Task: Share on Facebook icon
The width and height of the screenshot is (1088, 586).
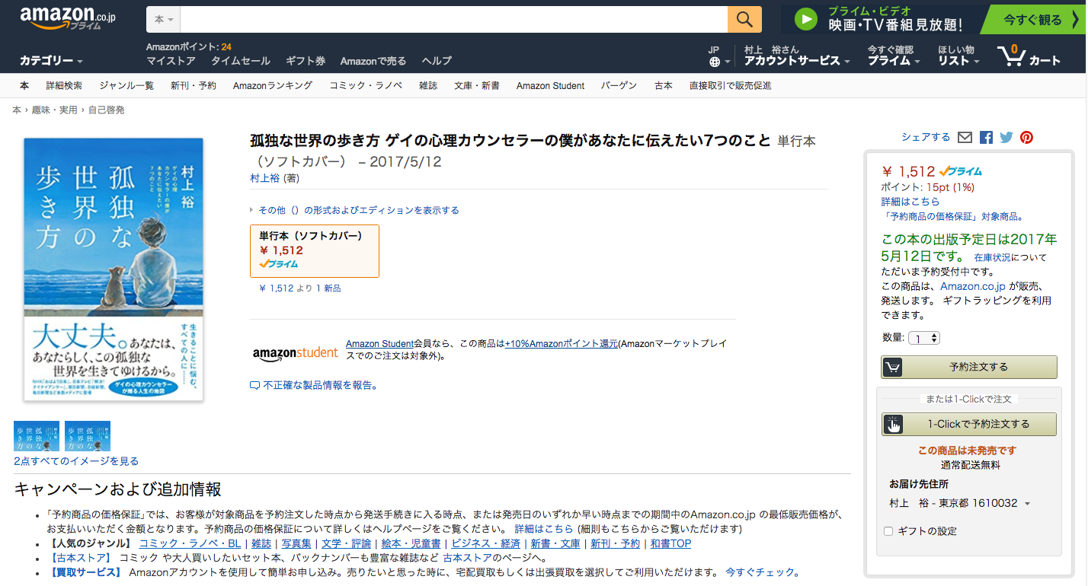Action: click(x=986, y=138)
